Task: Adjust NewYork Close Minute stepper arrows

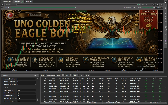Action: click(35, 84)
